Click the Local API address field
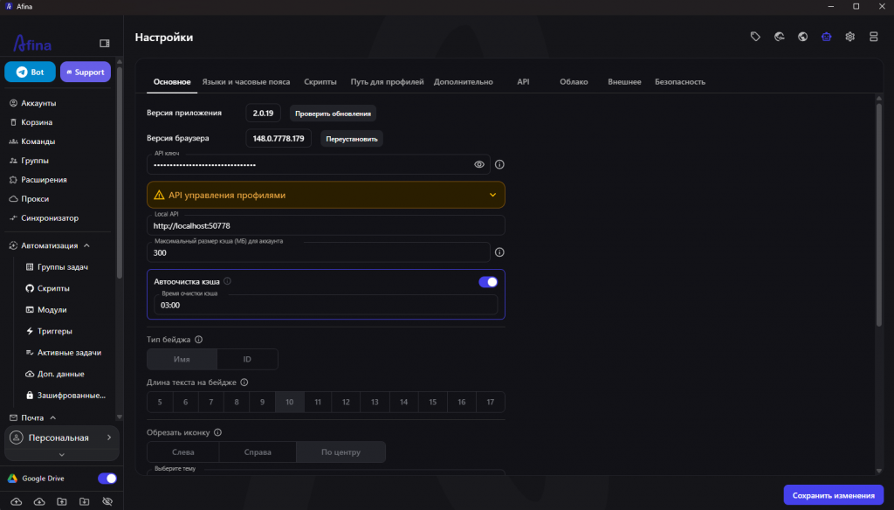This screenshot has width=894, height=510. [326, 225]
